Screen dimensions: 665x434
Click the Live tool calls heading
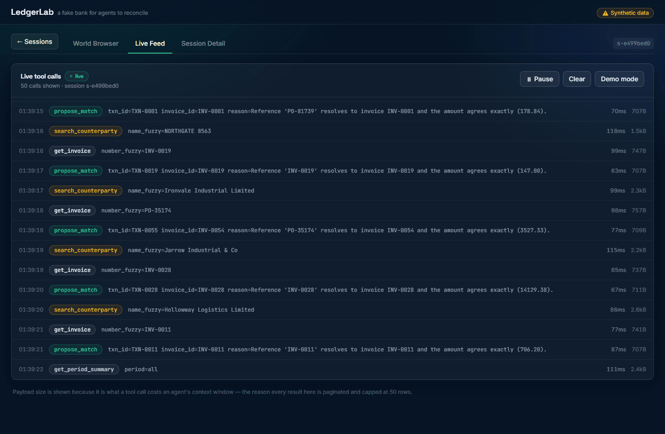click(x=41, y=76)
